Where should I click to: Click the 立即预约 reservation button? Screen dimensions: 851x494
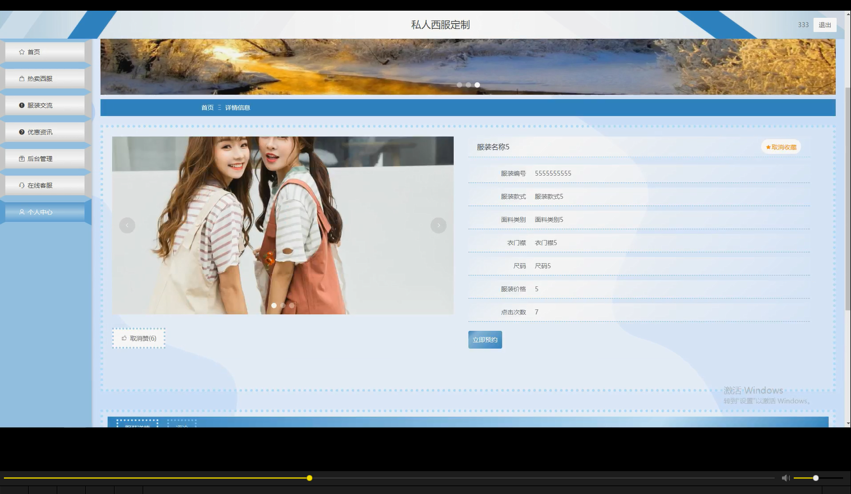coord(484,339)
